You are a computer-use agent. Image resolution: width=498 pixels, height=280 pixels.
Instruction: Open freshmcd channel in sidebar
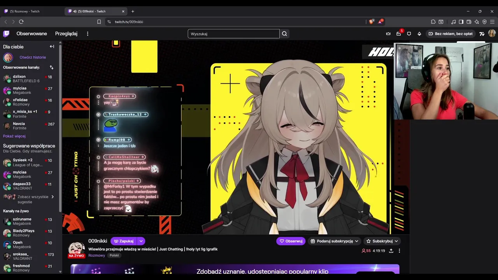29,268
